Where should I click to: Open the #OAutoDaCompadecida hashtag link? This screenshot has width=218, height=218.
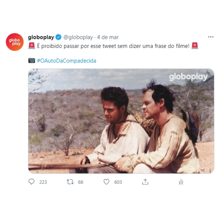[66, 61]
